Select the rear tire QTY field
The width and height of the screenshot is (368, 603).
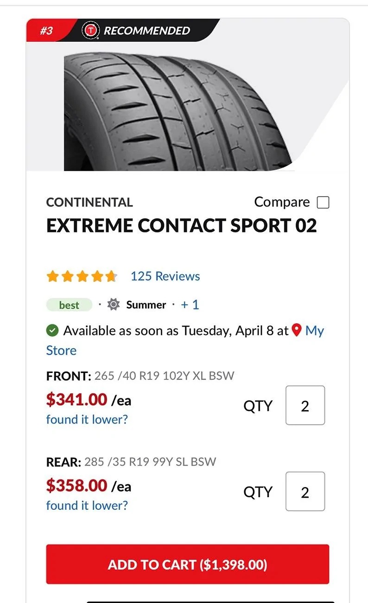[305, 492]
